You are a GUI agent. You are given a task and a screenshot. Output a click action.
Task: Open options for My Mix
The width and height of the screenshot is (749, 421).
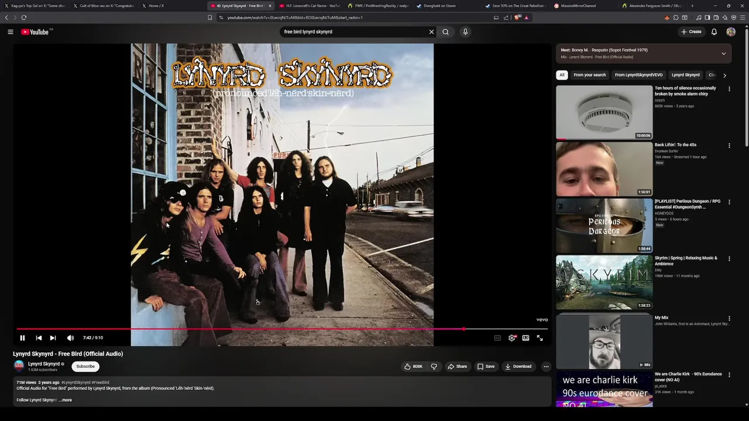pyautogui.click(x=729, y=319)
